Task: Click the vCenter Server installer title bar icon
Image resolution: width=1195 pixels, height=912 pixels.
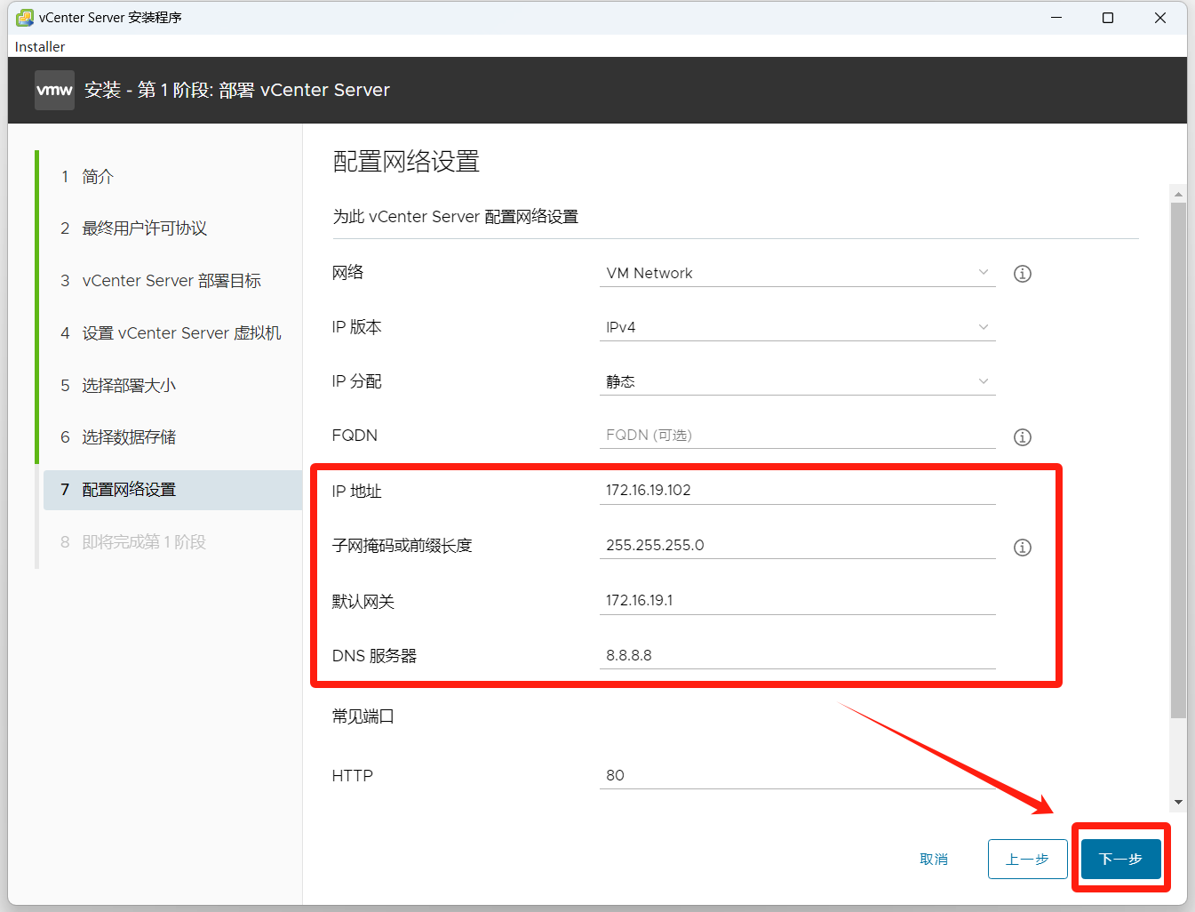Action: point(25,18)
